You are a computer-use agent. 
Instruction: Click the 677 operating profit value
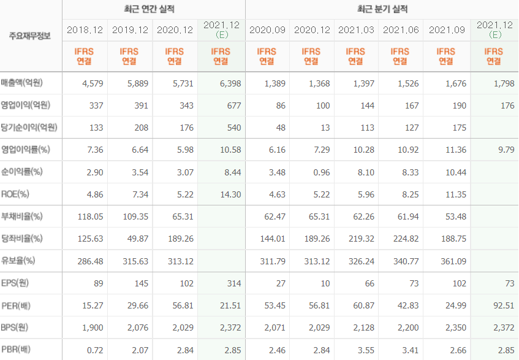pyautogui.click(x=234, y=105)
